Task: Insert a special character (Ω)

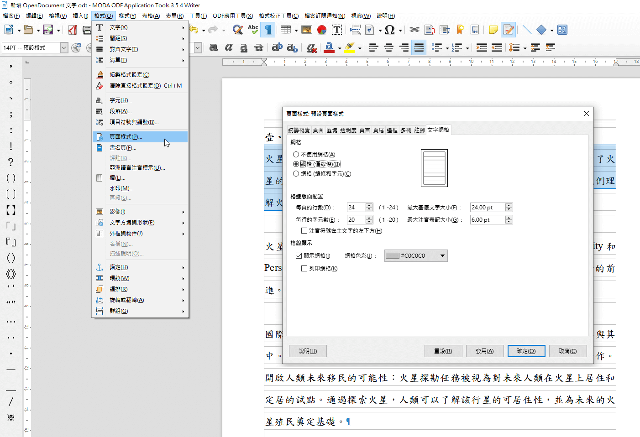Action: [x=389, y=30]
